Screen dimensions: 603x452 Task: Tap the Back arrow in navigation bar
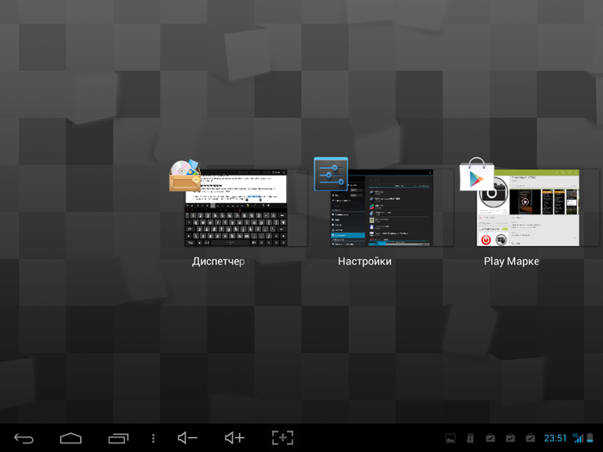click(x=24, y=438)
